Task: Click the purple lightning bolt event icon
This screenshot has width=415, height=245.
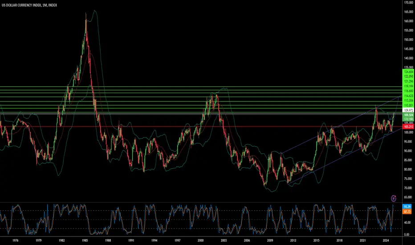Action: coord(394,198)
